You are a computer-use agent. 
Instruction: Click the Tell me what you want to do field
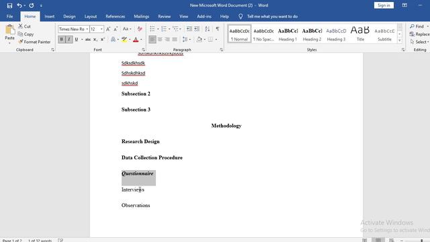click(272, 16)
